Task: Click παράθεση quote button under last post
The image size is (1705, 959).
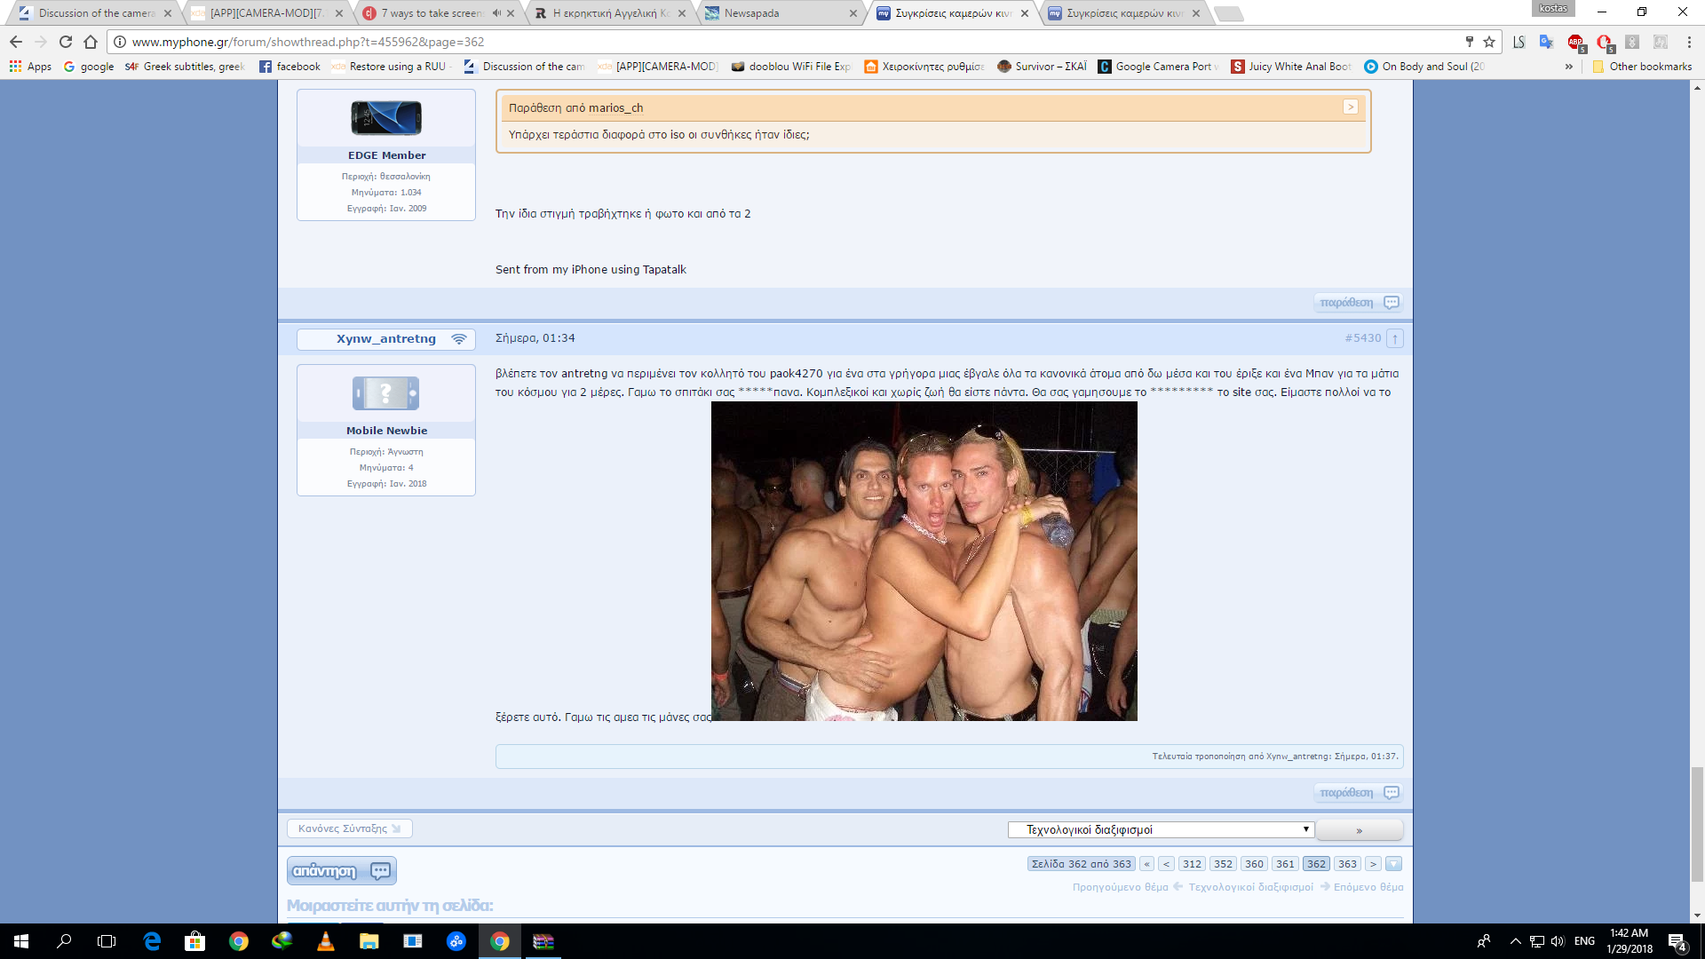Action: click(x=1359, y=793)
